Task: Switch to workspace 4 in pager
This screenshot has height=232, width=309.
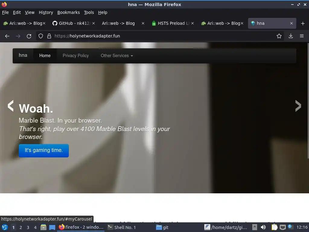Action: 35,227
